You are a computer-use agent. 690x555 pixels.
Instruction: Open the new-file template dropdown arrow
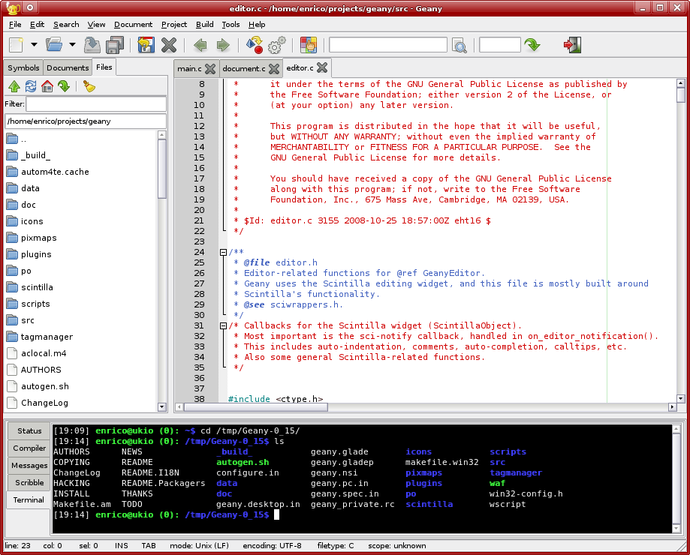(x=34, y=44)
